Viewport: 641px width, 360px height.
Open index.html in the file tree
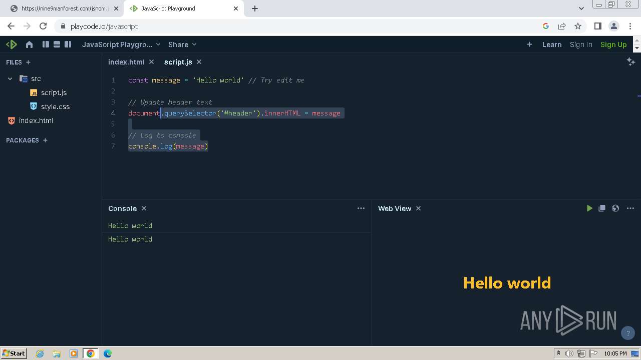click(31, 120)
